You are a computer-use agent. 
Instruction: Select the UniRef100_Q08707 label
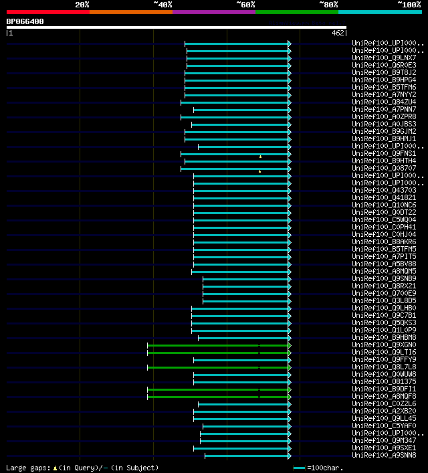(384, 169)
